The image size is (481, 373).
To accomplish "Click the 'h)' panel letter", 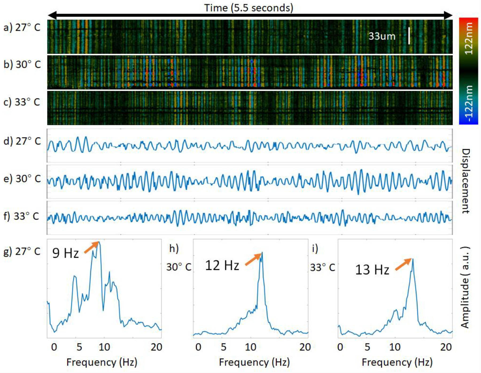I will click(174, 248).
